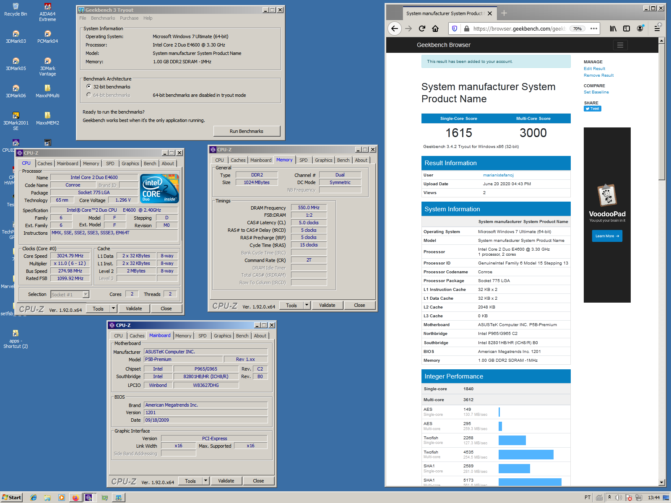This screenshot has height=503, width=671.
Task: Select the 3DMark05 desktop shortcut
Action: click(x=16, y=64)
